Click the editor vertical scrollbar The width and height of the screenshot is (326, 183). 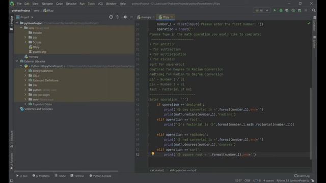pyautogui.click(x=311, y=124)
